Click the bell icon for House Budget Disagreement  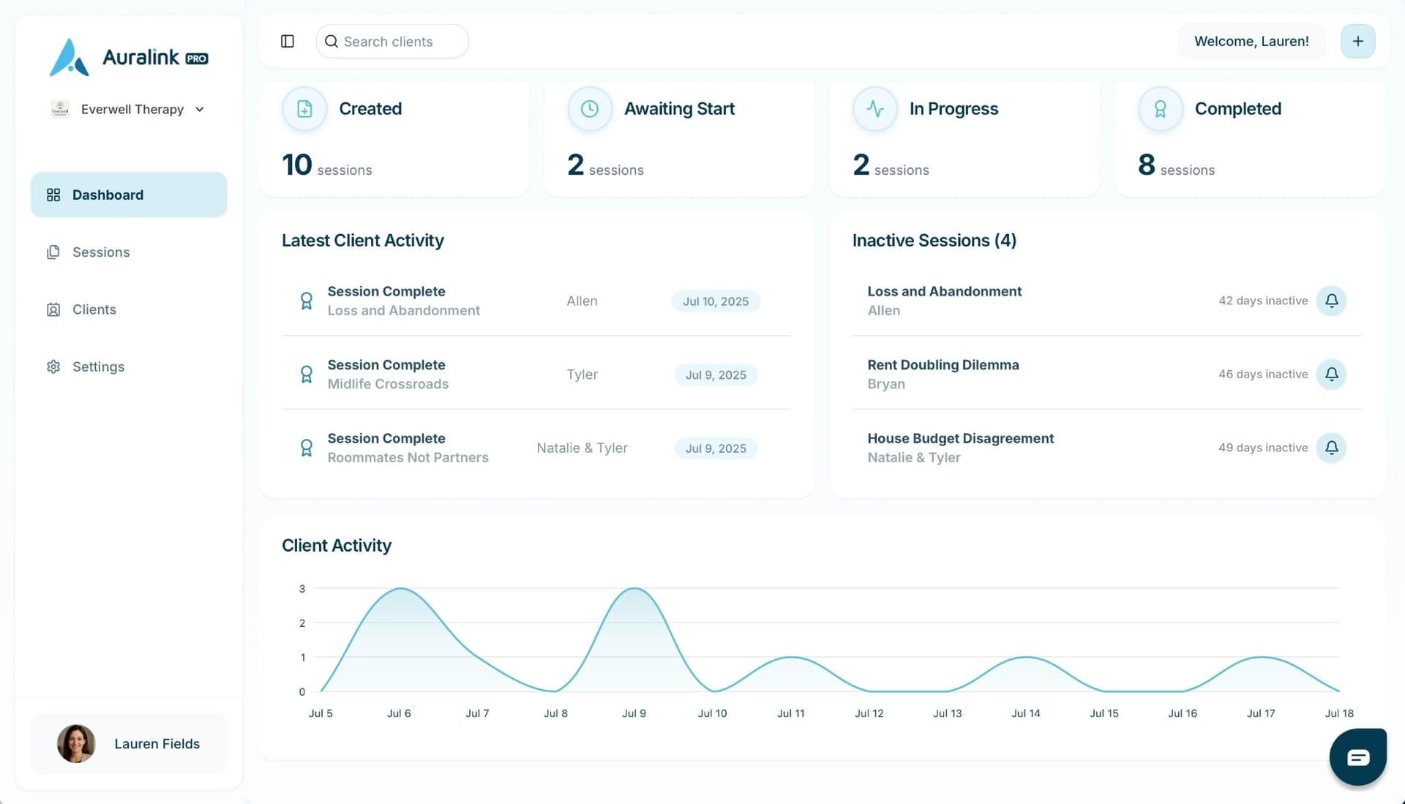click(x=1332, y=448)
